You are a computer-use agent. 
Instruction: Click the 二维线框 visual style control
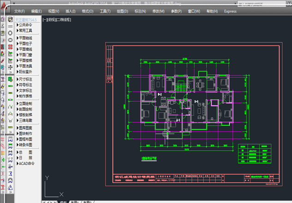tap(64, 19)
